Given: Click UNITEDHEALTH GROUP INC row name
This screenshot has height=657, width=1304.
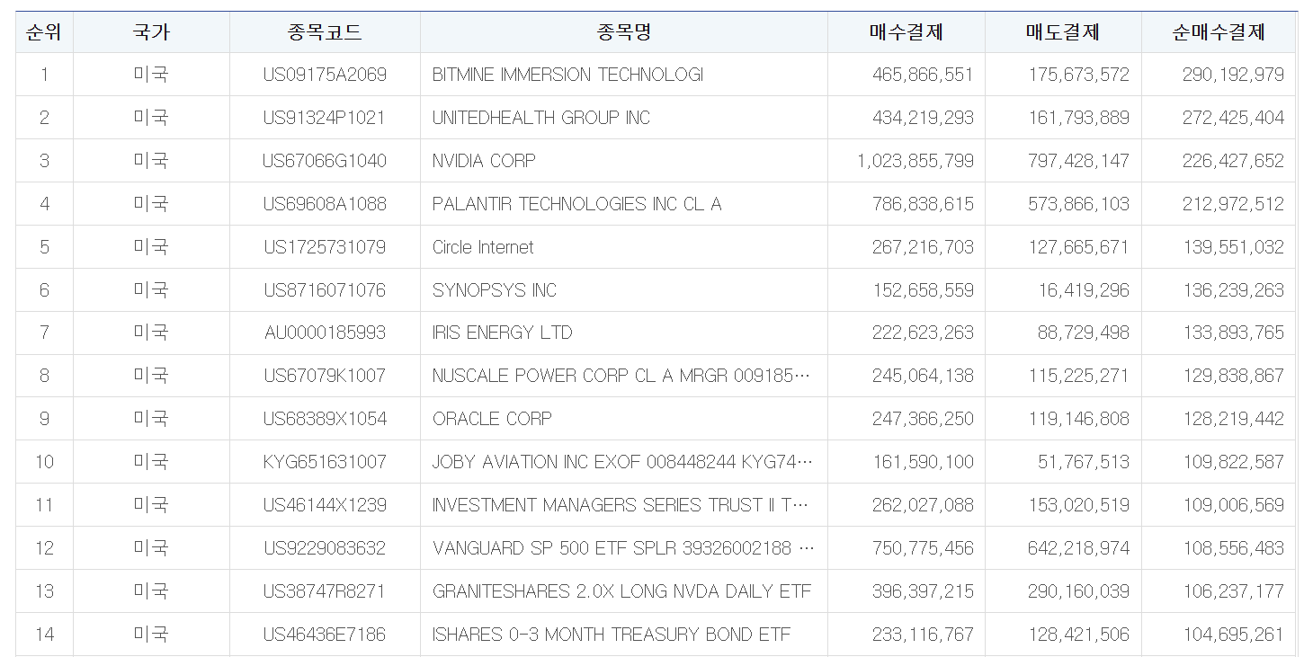Looking at the screenshot, I should point(540,118).
